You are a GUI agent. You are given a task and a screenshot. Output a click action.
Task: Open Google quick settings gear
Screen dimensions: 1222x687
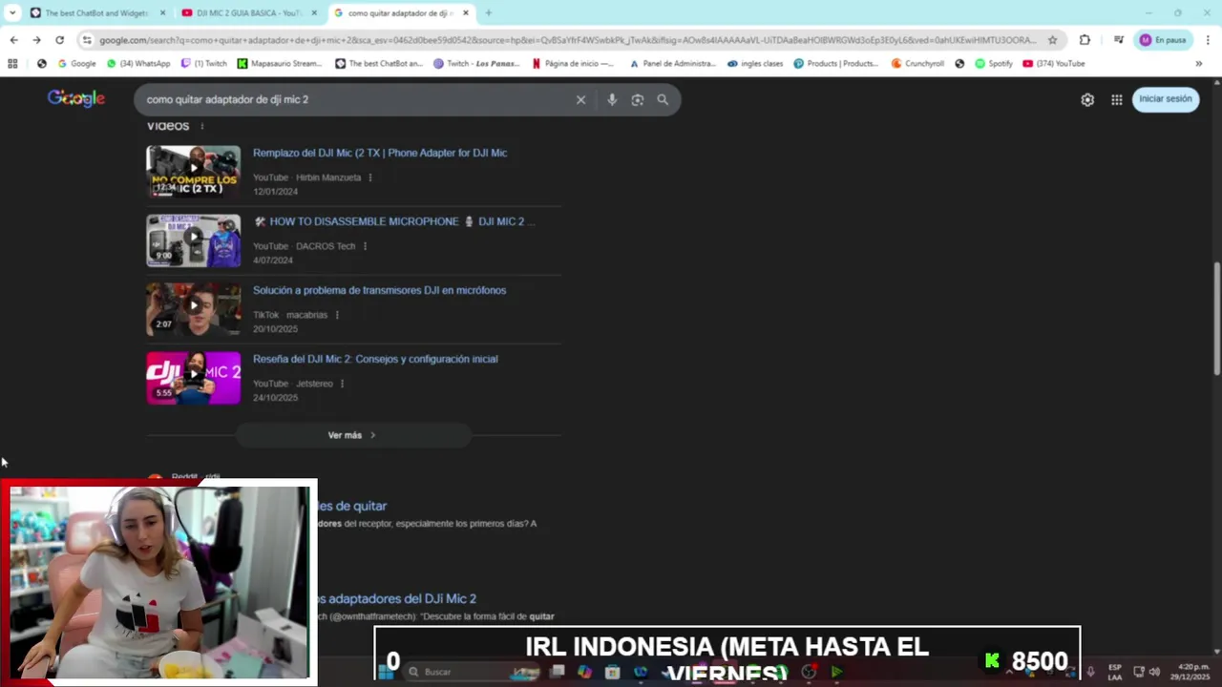1087,99
